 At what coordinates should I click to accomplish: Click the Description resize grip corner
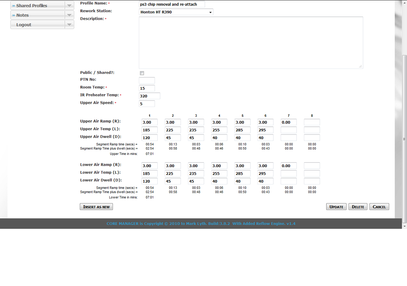(361, 66)
